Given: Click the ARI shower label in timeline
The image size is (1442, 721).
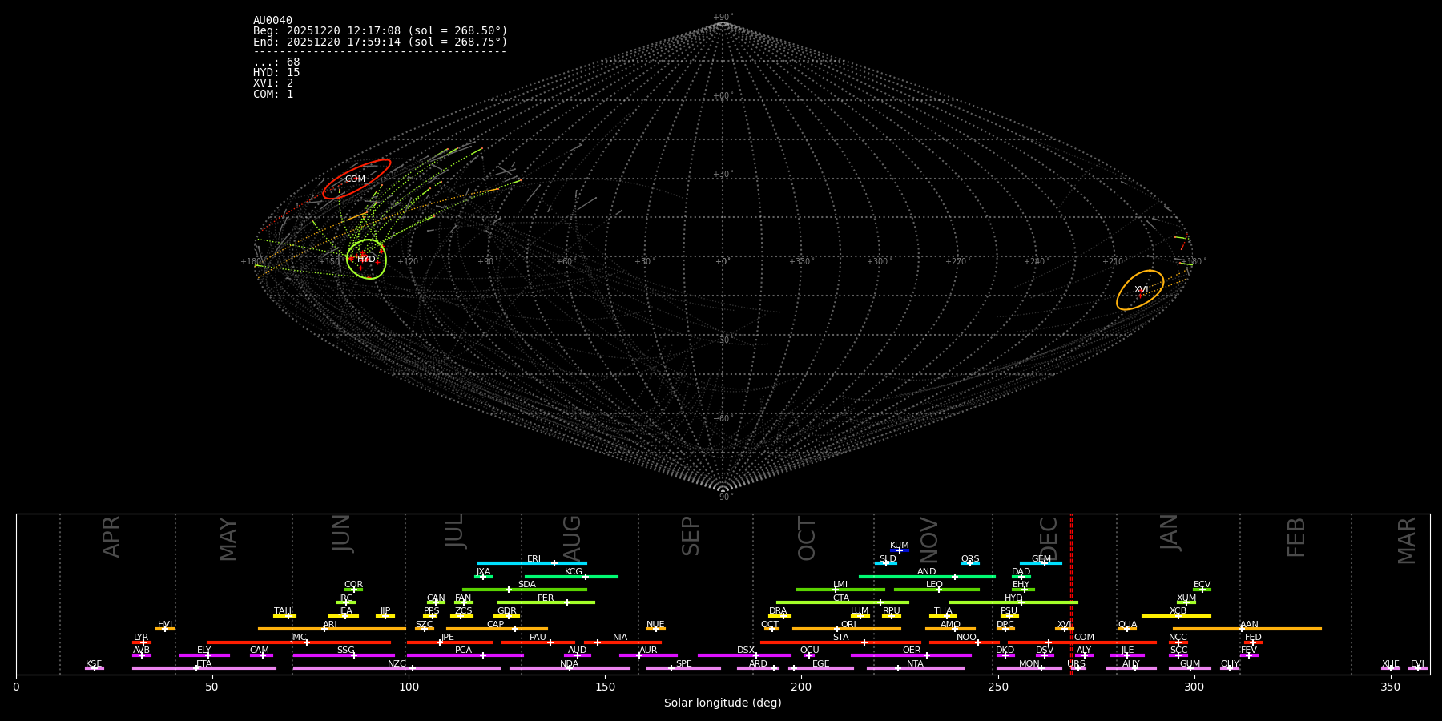Looking at the screenshot, I should point(330,625).
